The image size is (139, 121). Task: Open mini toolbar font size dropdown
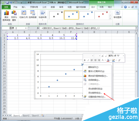pyautogui.click(x=100, y=56)
